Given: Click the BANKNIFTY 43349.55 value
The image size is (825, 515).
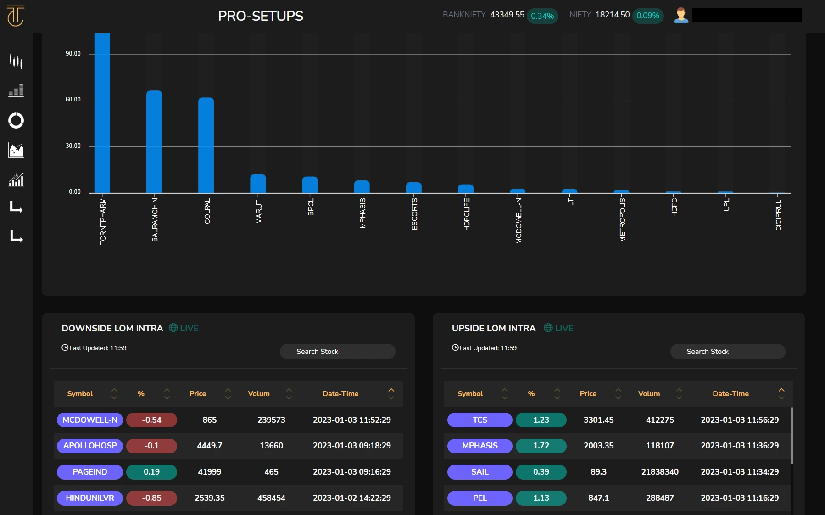Looking at the screenshot, I should pyautogui.click(x=507, y=15).
